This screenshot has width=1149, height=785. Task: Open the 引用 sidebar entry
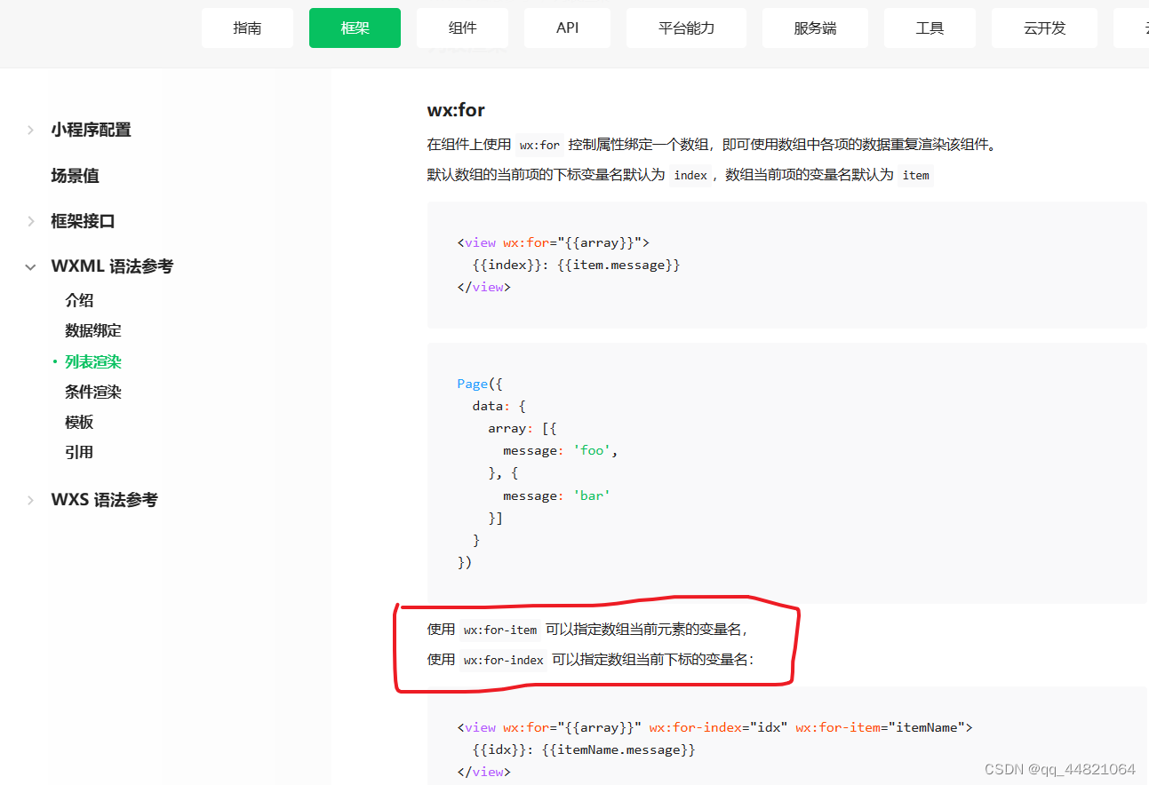(79, 452)
